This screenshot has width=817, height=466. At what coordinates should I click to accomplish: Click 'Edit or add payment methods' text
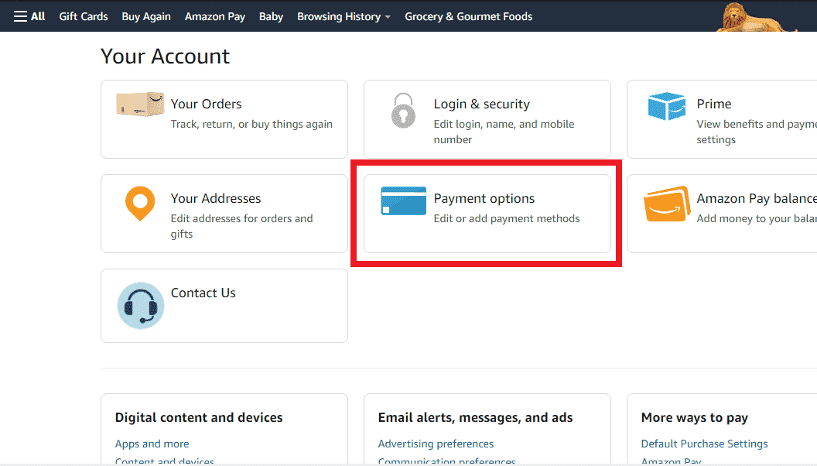507,218
